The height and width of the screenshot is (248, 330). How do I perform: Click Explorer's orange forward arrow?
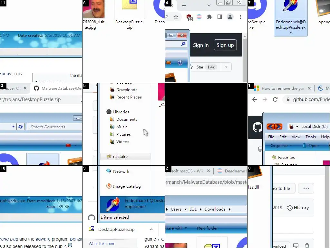278,127
